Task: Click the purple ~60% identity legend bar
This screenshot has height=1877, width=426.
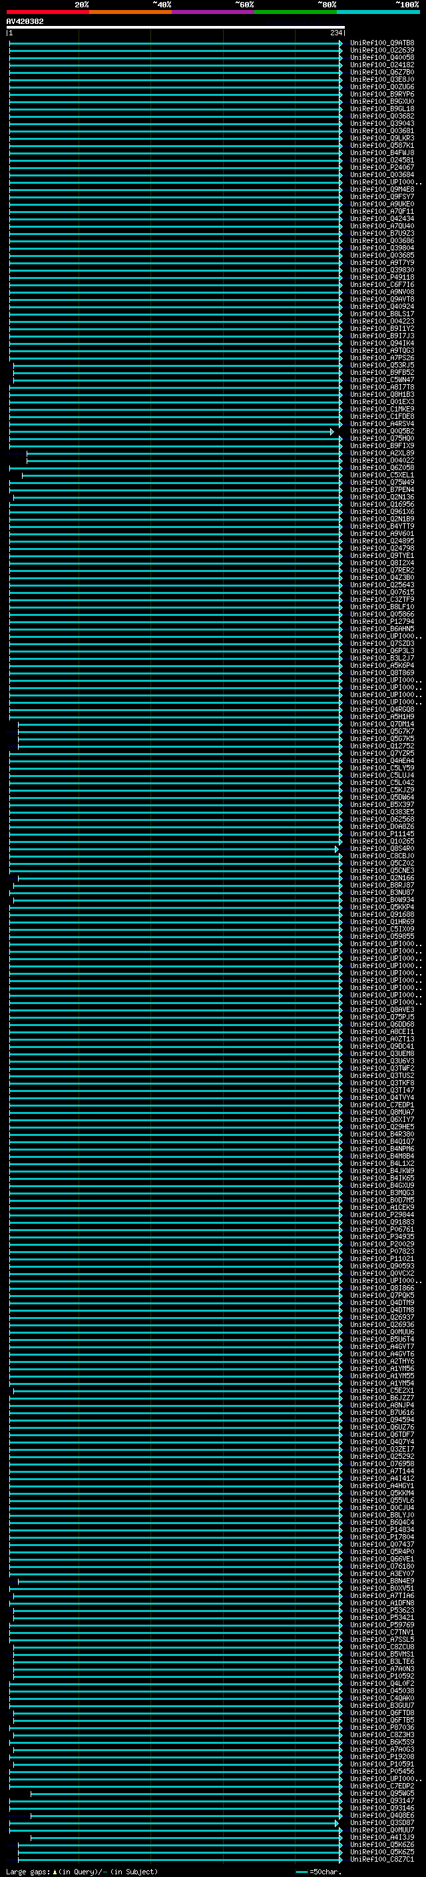Action: tap(214, 12)
